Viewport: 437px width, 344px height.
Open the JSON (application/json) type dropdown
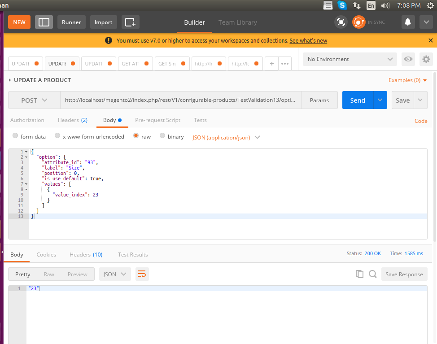[226, 137]
